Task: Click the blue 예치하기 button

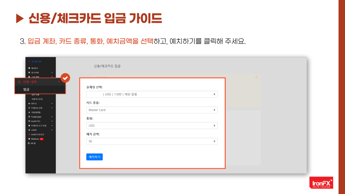Action: pos(94,157)
